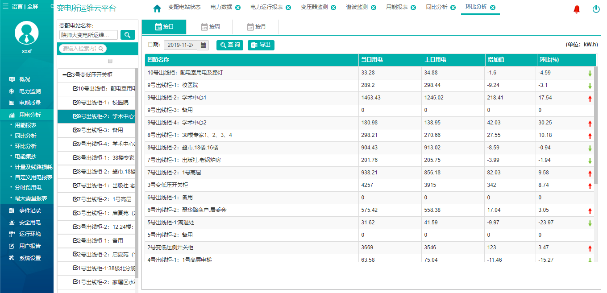Uncheck the 9号出线柜-3：备用 tree item
This screenshot has height=293, width=607.
(x=75, y=130)
